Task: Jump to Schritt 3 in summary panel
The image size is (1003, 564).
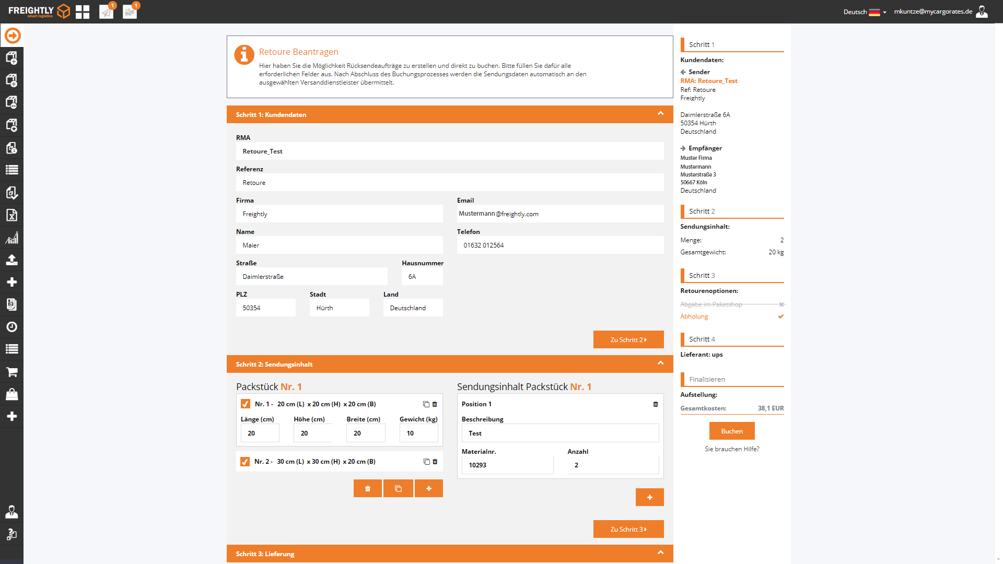Action: click(x=732, y=275)
